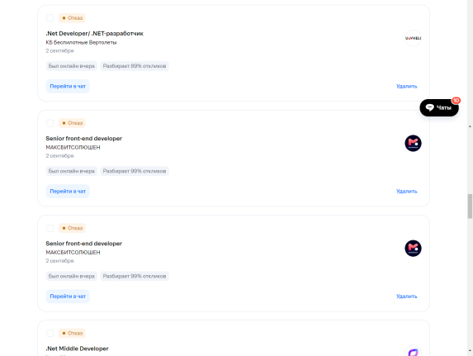Open the first Senior front-end developer chat

(68, 191)
